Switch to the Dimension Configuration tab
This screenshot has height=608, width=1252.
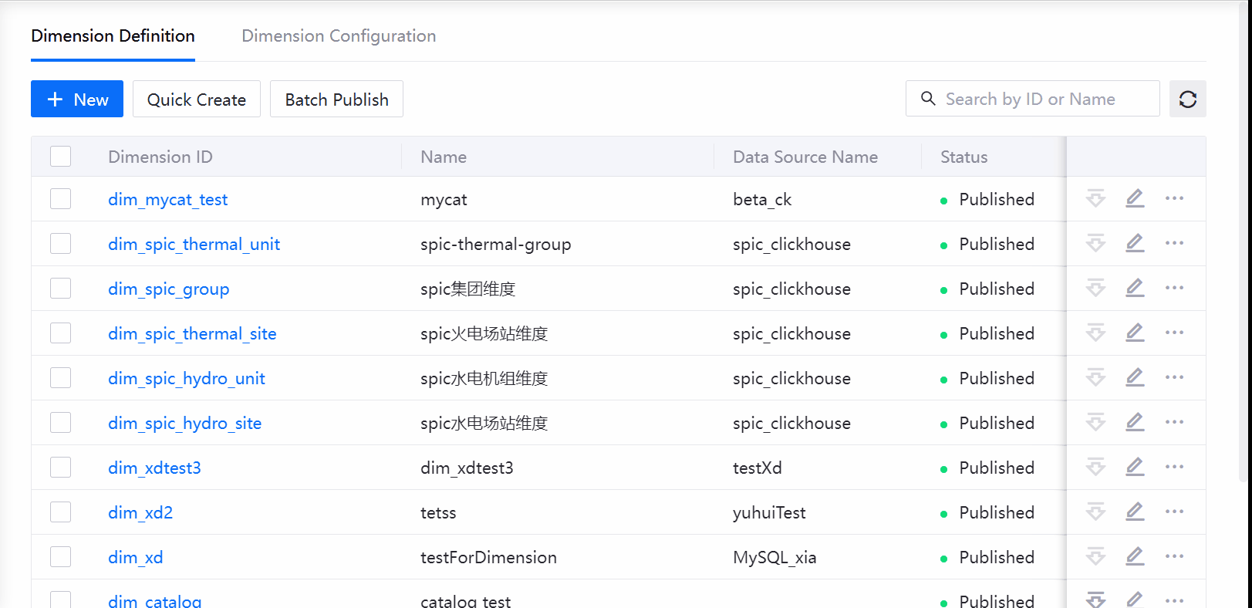coord(339,36)
